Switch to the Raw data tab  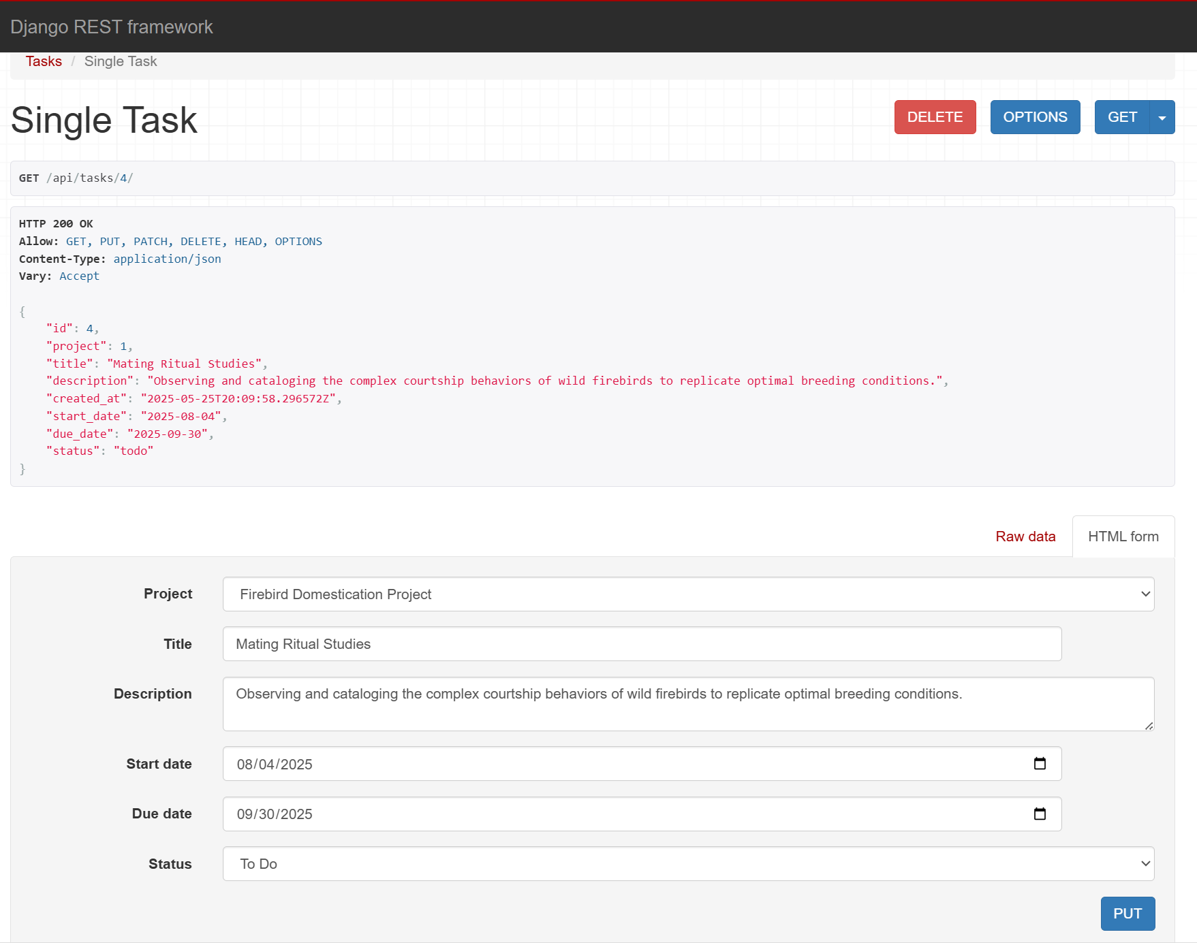1025,537
